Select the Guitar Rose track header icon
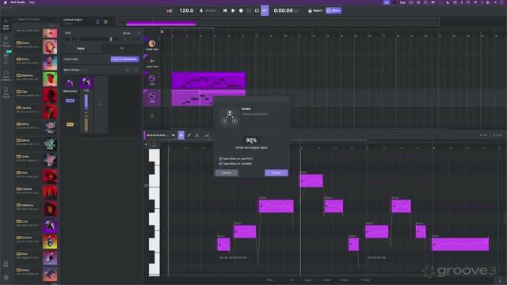Image resolution: width=507 pixels, height=285 pixels. [x=151, y=44]
